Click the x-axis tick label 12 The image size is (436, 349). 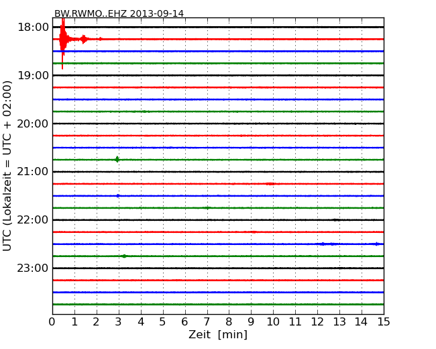[317, 322]
